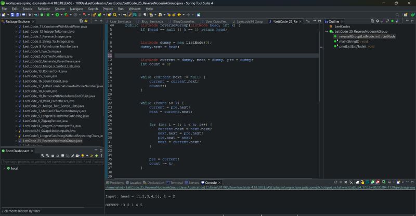Minimize the Package Explorer panel
The height and width of the screenshot is (216, 416).
pos(96,21)
